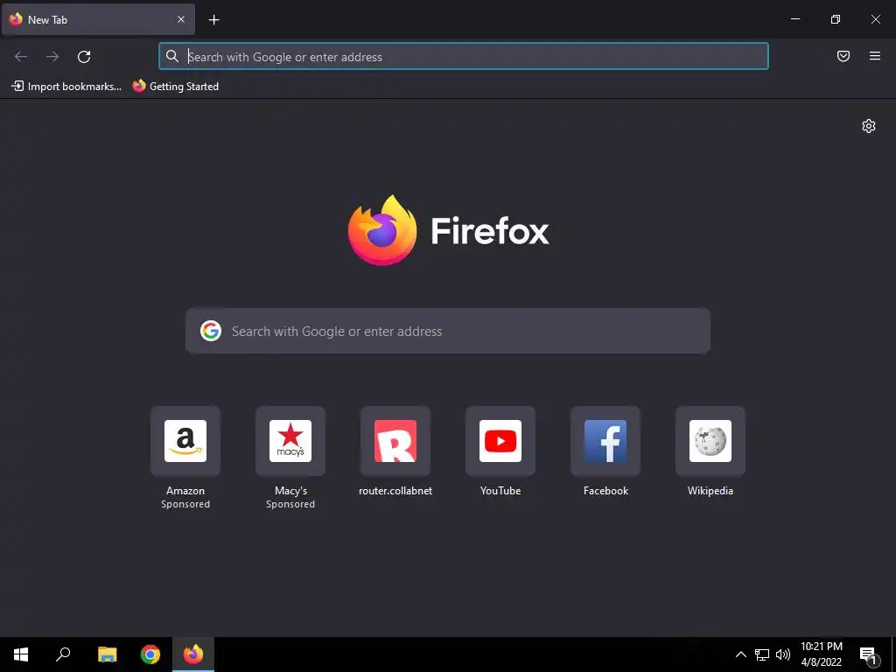Click the address bar magnifier icon

172,56
